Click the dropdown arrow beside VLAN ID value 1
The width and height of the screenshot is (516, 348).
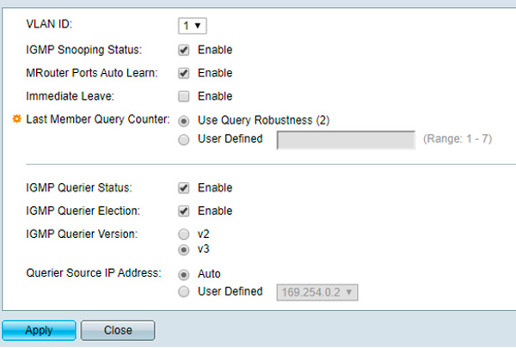point(198,26)
